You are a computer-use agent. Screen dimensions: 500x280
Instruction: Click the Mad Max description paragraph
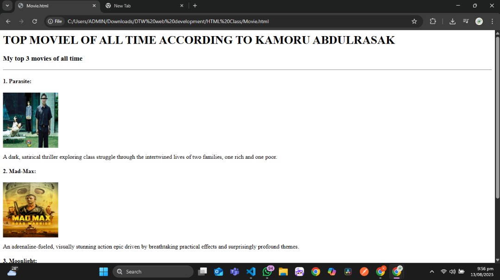[151, 247]
